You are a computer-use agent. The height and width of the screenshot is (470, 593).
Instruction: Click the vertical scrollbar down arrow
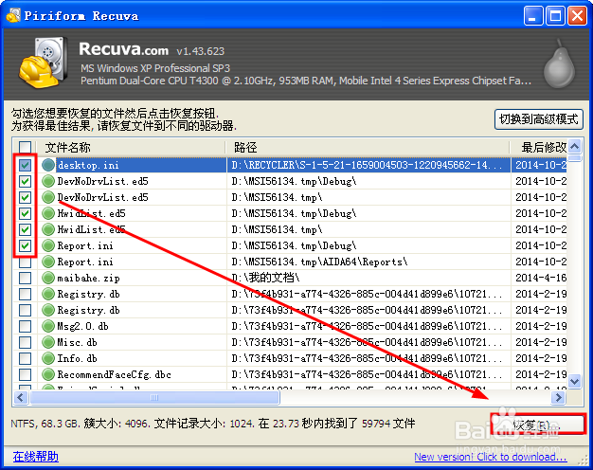point(575,381)
